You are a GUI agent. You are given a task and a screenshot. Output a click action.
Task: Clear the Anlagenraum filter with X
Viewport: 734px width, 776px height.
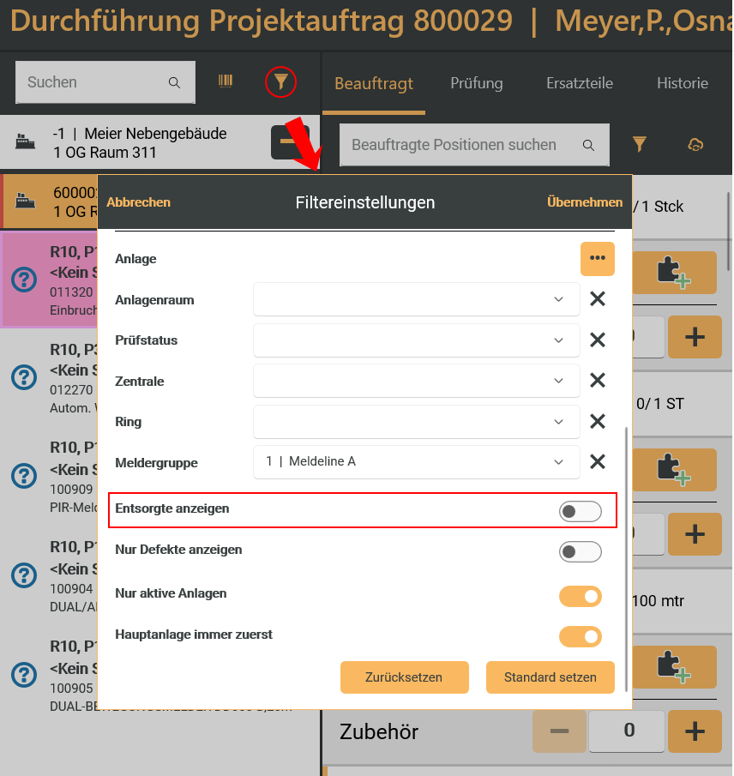[598, 299]
